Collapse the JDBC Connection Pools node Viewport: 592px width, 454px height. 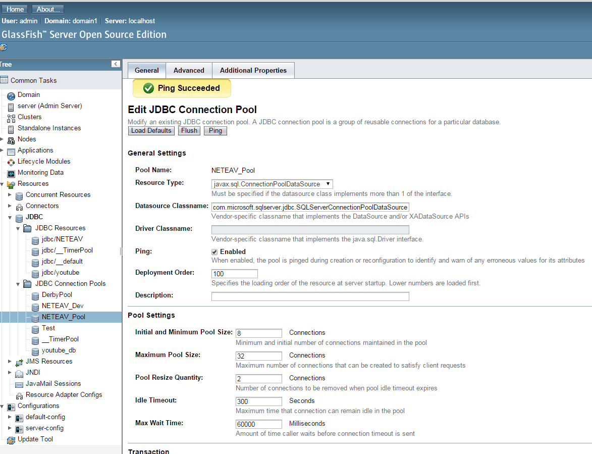click(18, 284)
